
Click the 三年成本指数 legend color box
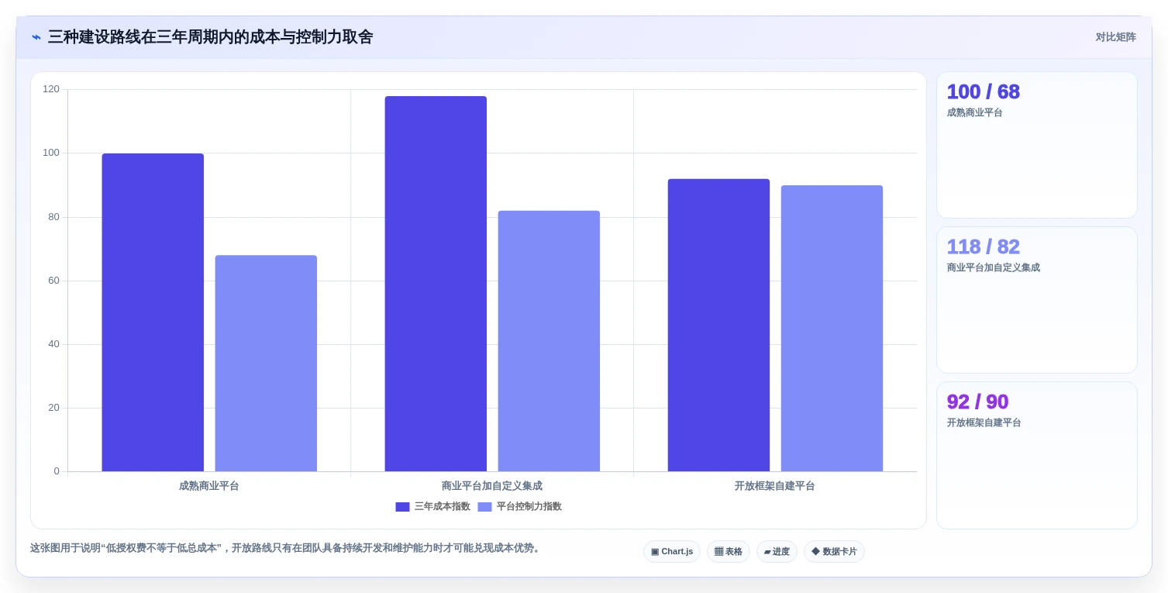402,507
